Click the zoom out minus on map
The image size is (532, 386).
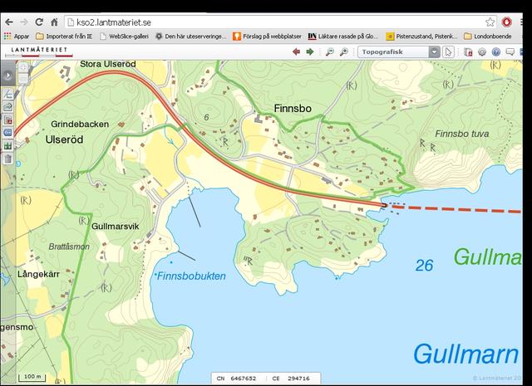tap(22, 80)
